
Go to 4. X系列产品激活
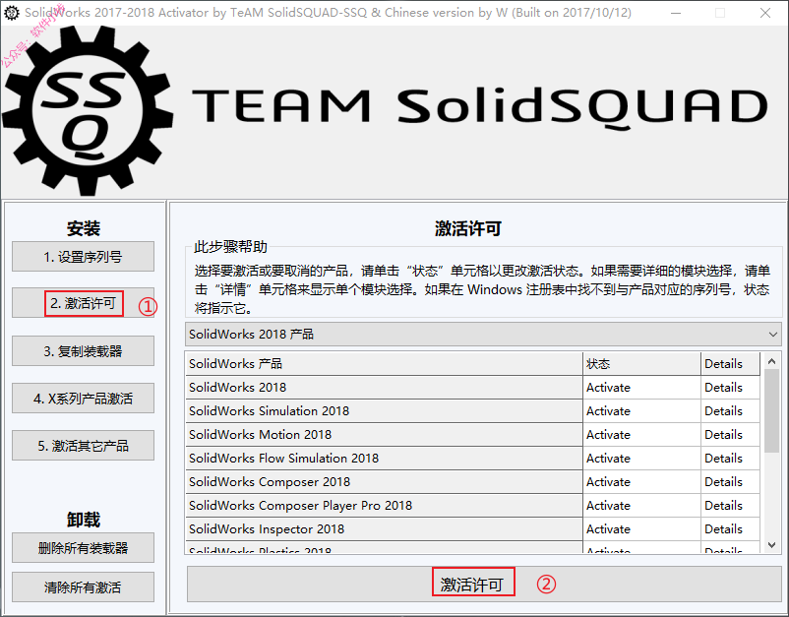pyautogui.click(x=83, y=399)
